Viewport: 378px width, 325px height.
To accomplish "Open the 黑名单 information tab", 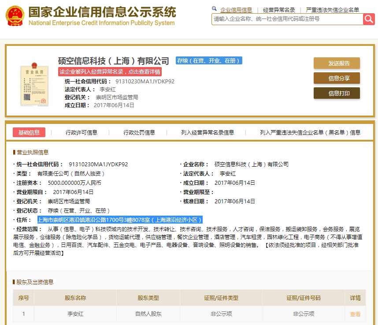I will pos(309,132).
